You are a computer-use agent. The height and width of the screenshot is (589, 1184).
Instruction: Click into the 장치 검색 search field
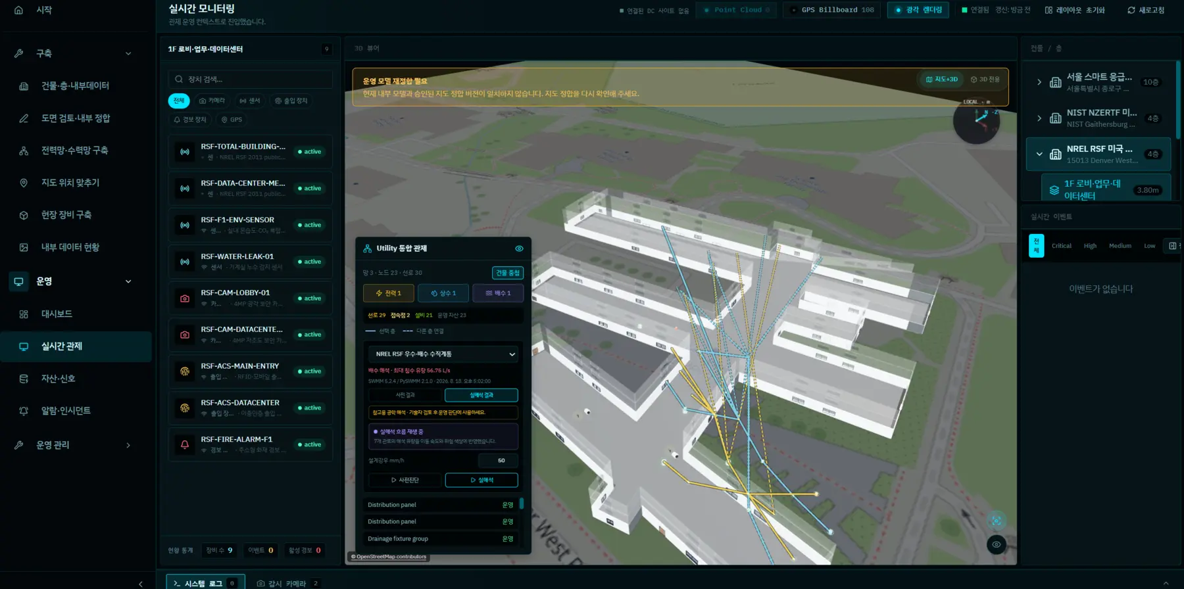[x=250, y=80]
